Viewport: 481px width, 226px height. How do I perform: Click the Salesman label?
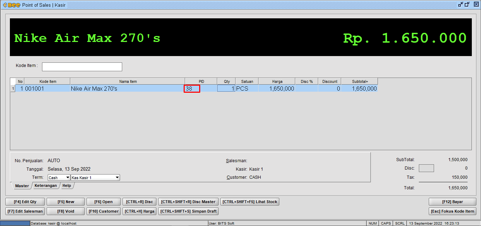237,161
